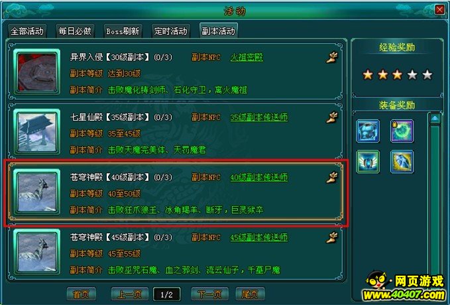Select the green orb equipment reward icon
Image resolution: width=450 pixels, height=305 pixels.
(402, 131)
